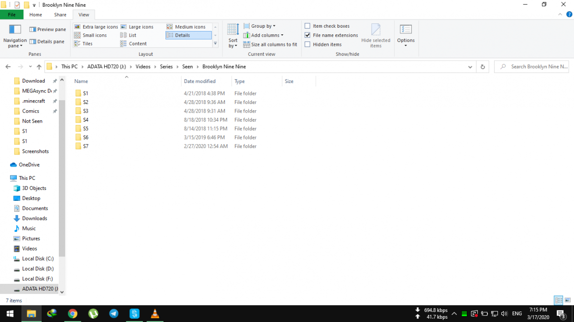Switch to the Share ribbon tab
The width and height of the screenshot is (574, 322).
pyautogui.click(x=60, y=15)
